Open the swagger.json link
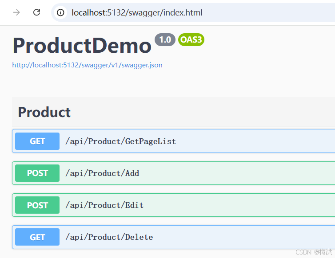This screenshot has width=335, height=258. coord(87,65)
